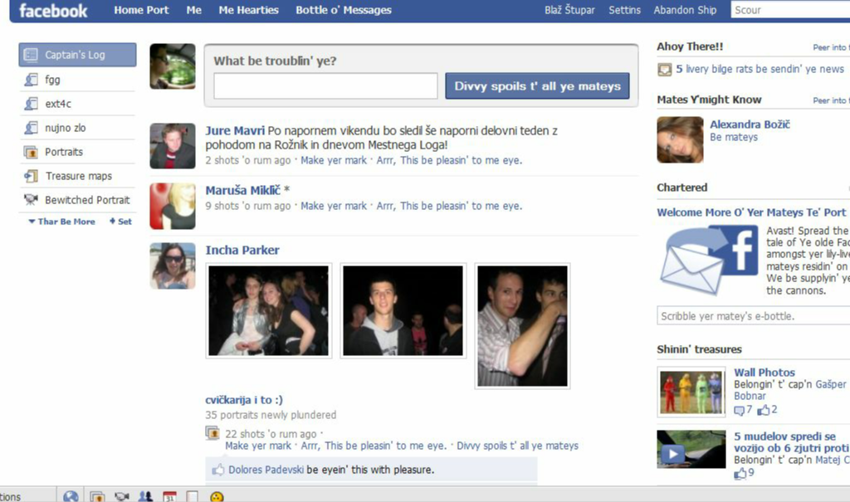
Task: Open Maruša Miklič's profile name
Action: 243,190
